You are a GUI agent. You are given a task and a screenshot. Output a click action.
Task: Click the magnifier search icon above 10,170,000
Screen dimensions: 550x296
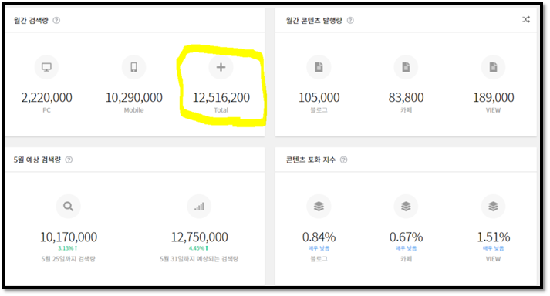(69, 207)
